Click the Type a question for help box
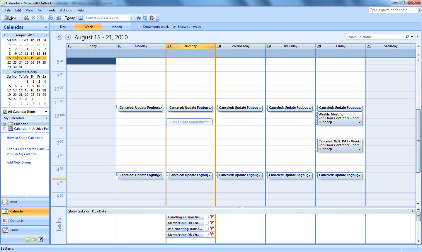The height and width of the screenshot is (252, 422). pyautogui.click(x=393, y=10)
